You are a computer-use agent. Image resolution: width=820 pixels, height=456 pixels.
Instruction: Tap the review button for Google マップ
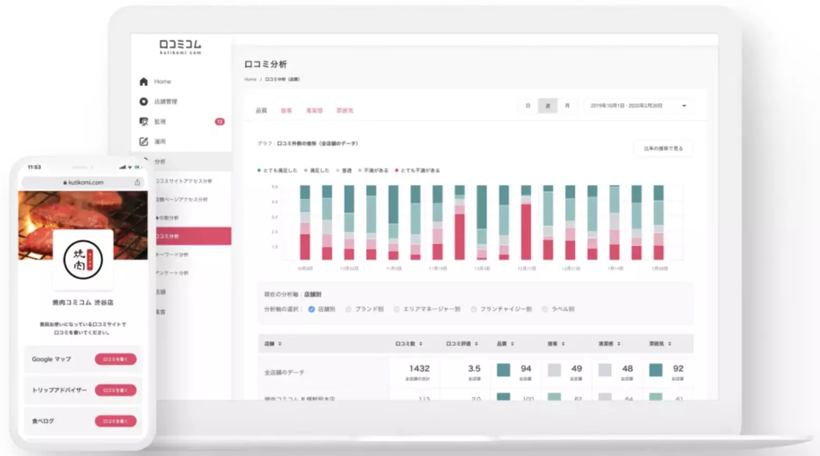click(x=116, y=359)
